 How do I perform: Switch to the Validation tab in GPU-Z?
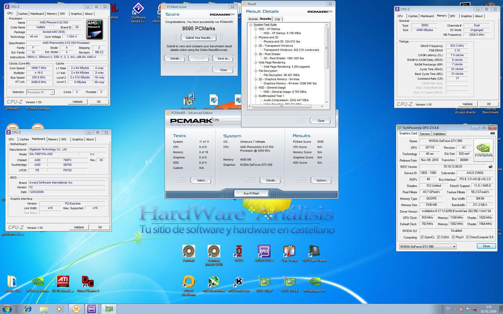pyautogui.click(x=439, y=133)
